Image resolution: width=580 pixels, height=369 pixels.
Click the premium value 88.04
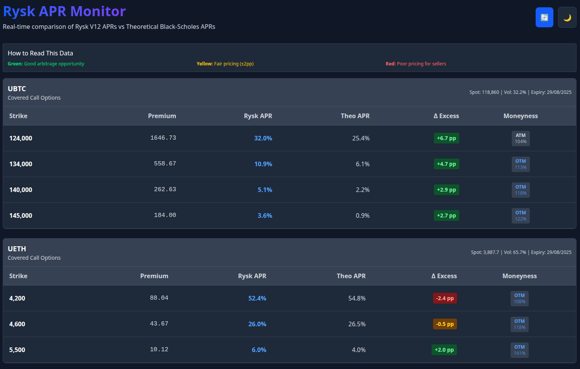159,298
